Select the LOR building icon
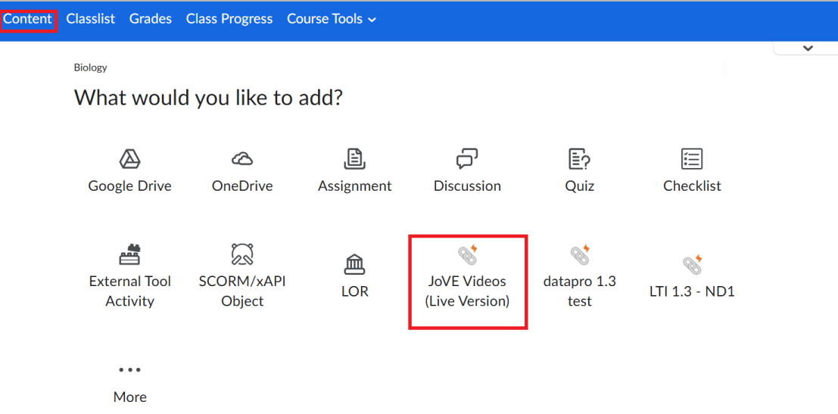This screenshot has height=414, width=838. 354,263
